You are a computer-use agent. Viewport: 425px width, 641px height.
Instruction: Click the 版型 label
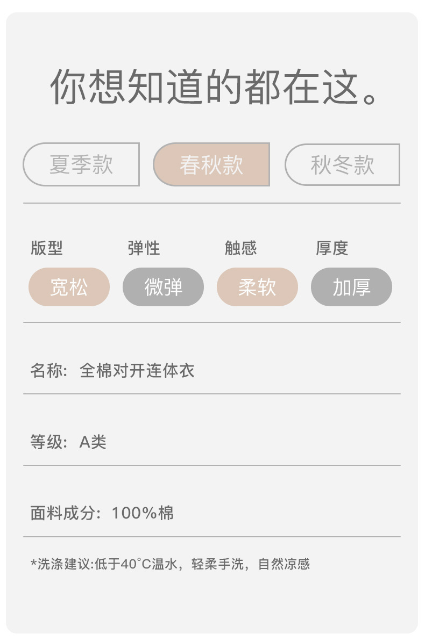(47, 248)
